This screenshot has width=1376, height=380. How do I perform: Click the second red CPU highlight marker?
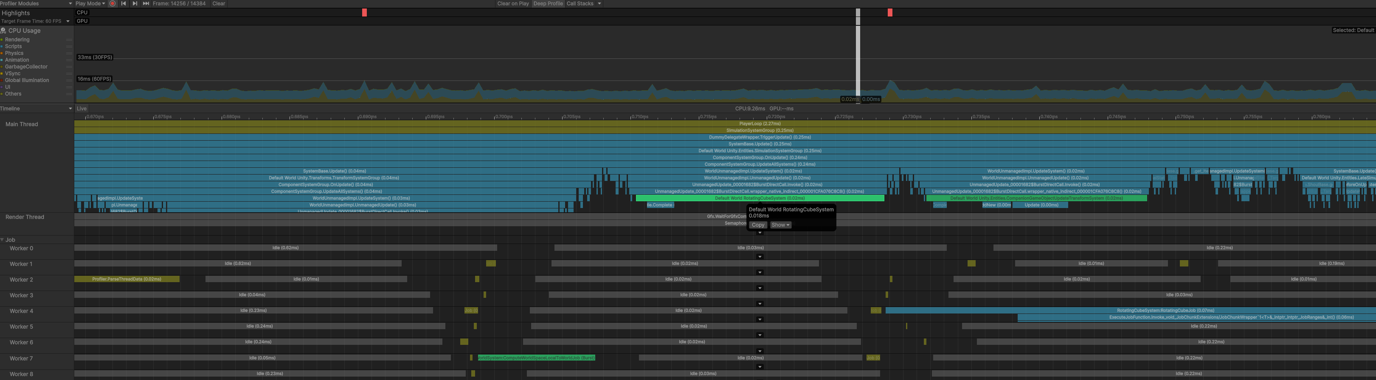(x=890, y=12)
